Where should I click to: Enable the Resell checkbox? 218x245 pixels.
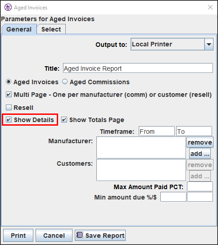9,108
